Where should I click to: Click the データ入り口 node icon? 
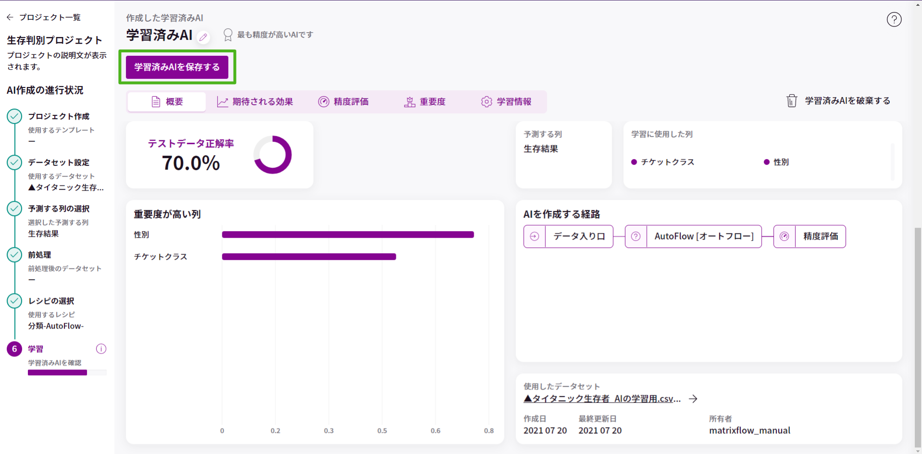[x=534, y=236]
